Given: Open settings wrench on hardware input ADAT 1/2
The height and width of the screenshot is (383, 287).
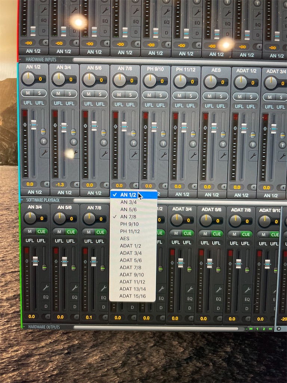Looking at the screenshot, I should pos(253,156).
